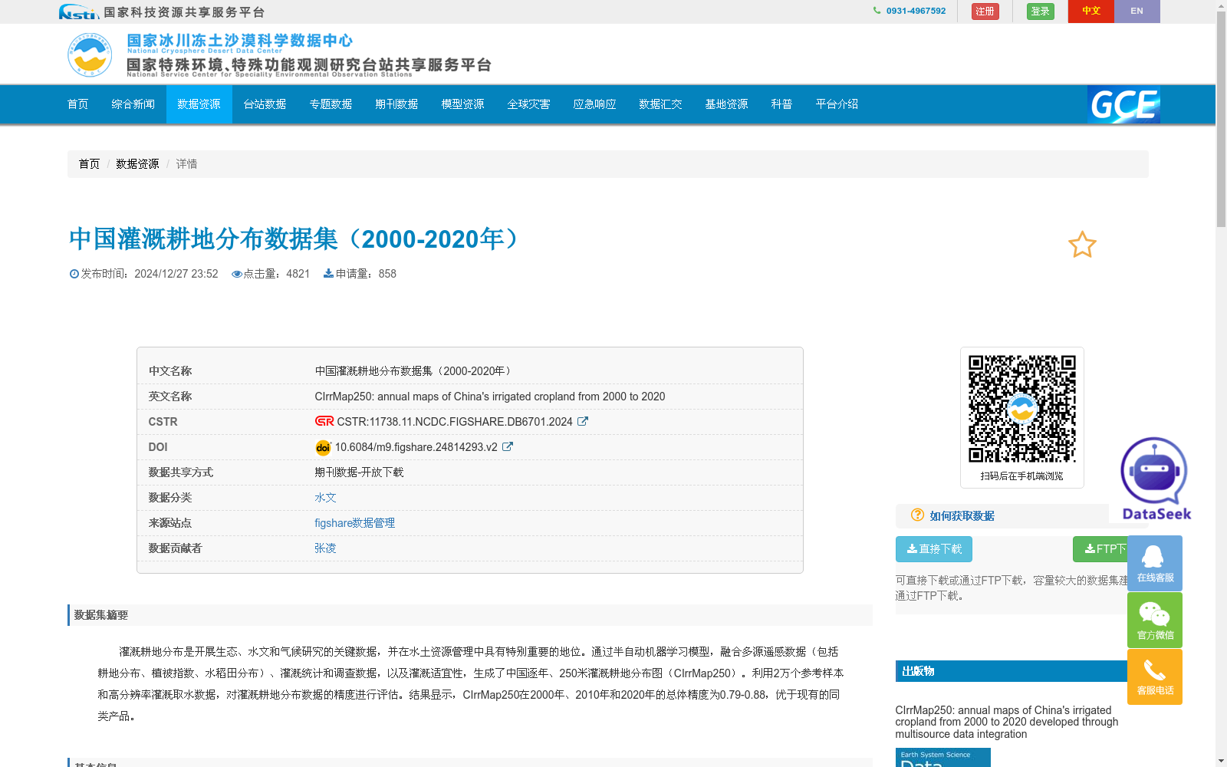Open the figshare数据管理 link
This screenshot has height=767, width=1227.
click(x=354, y=522)
